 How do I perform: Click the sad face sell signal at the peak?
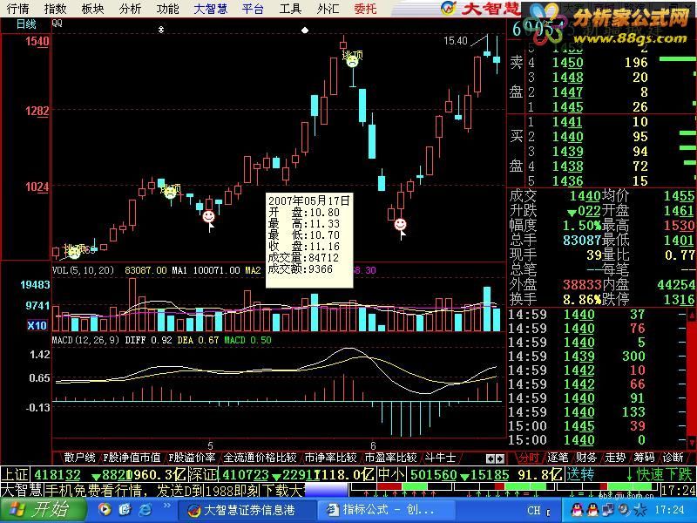353,61
